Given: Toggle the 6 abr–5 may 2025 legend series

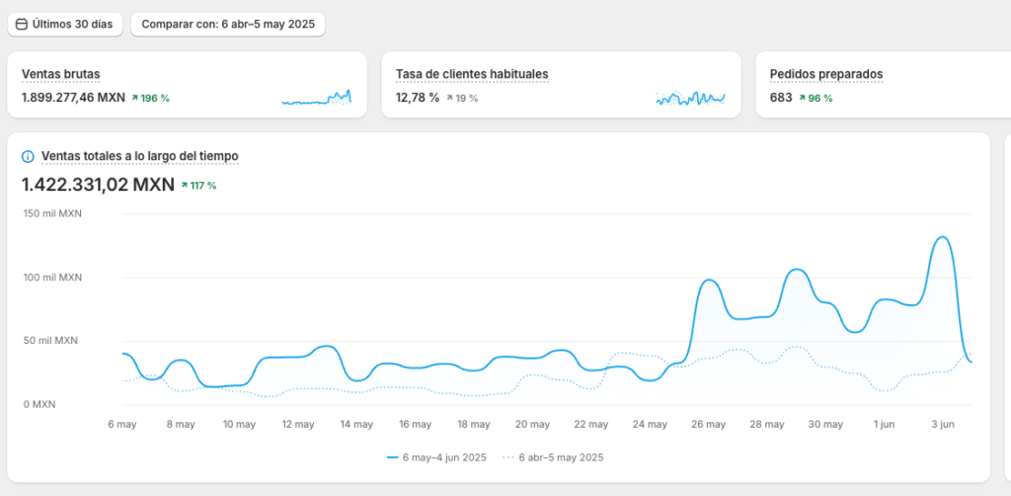Looking at the screenshot, I should tap(560, 457).
